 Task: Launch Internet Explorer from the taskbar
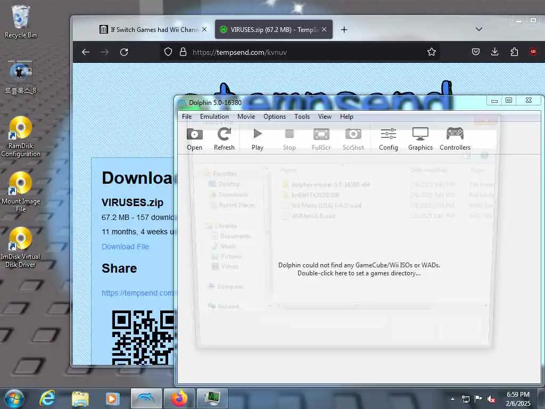coord(47,398)
